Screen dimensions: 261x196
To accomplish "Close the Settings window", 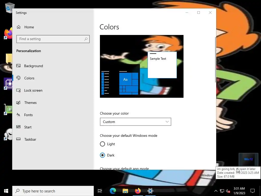I will 210,13.
